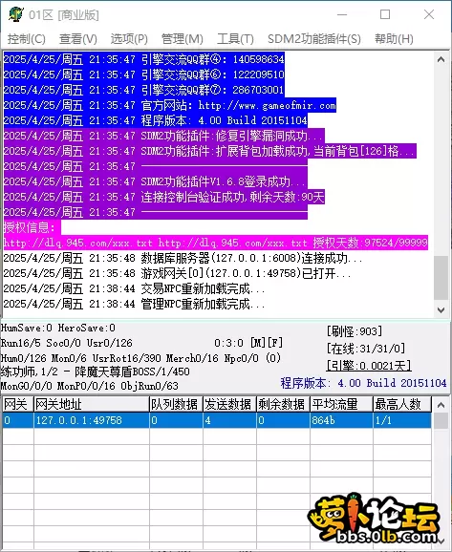Screen dimensions: 452x552
Task: Click the 程序版本 blue-highlighted log line
Action: 156,120
